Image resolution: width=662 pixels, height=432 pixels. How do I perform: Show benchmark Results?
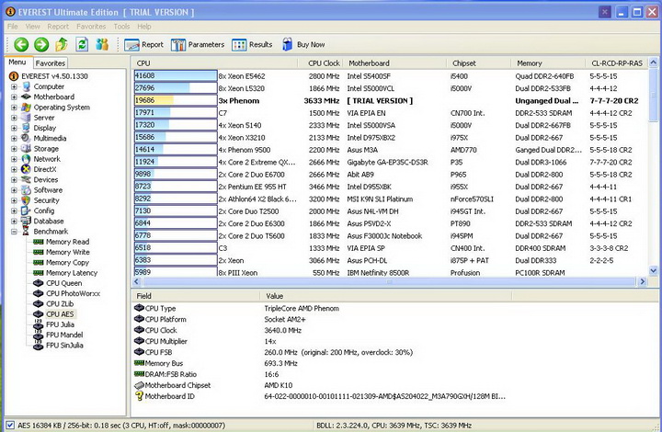click(252, 44)
